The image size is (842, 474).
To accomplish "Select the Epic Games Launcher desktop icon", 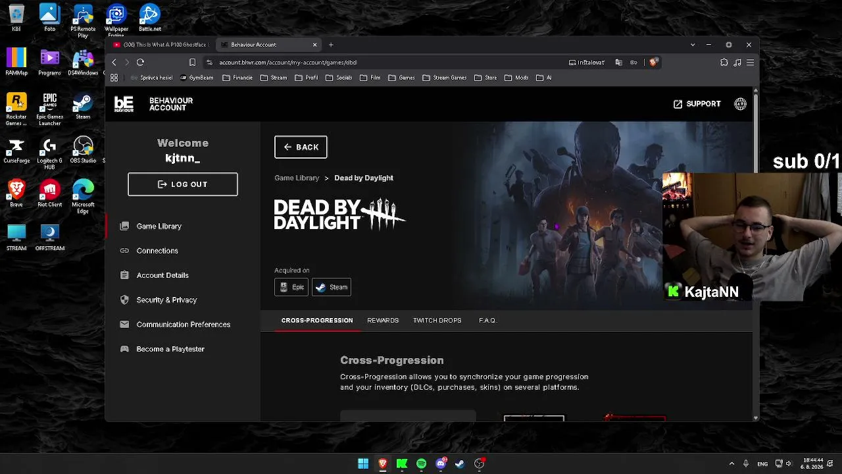I will click(x=50, y=110).
